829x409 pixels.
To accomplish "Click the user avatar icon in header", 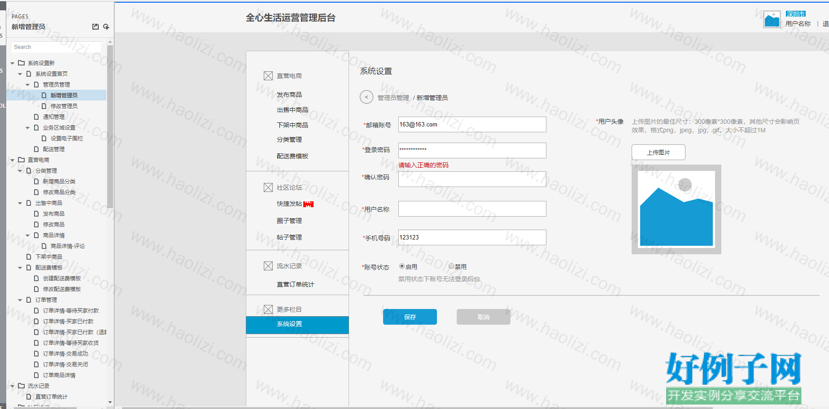I will 772,19.
